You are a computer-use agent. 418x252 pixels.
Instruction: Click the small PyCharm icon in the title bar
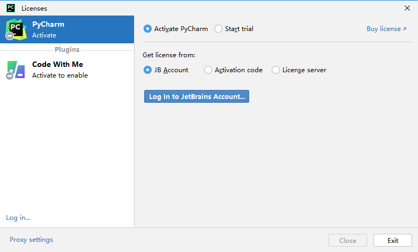pyautogui.click(x=10, y=8)
